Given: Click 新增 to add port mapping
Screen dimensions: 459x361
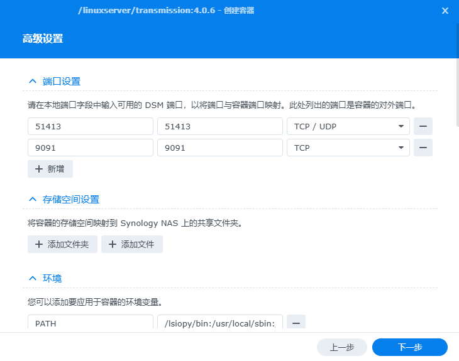Looking at the screenshot, I should [50, 169].
